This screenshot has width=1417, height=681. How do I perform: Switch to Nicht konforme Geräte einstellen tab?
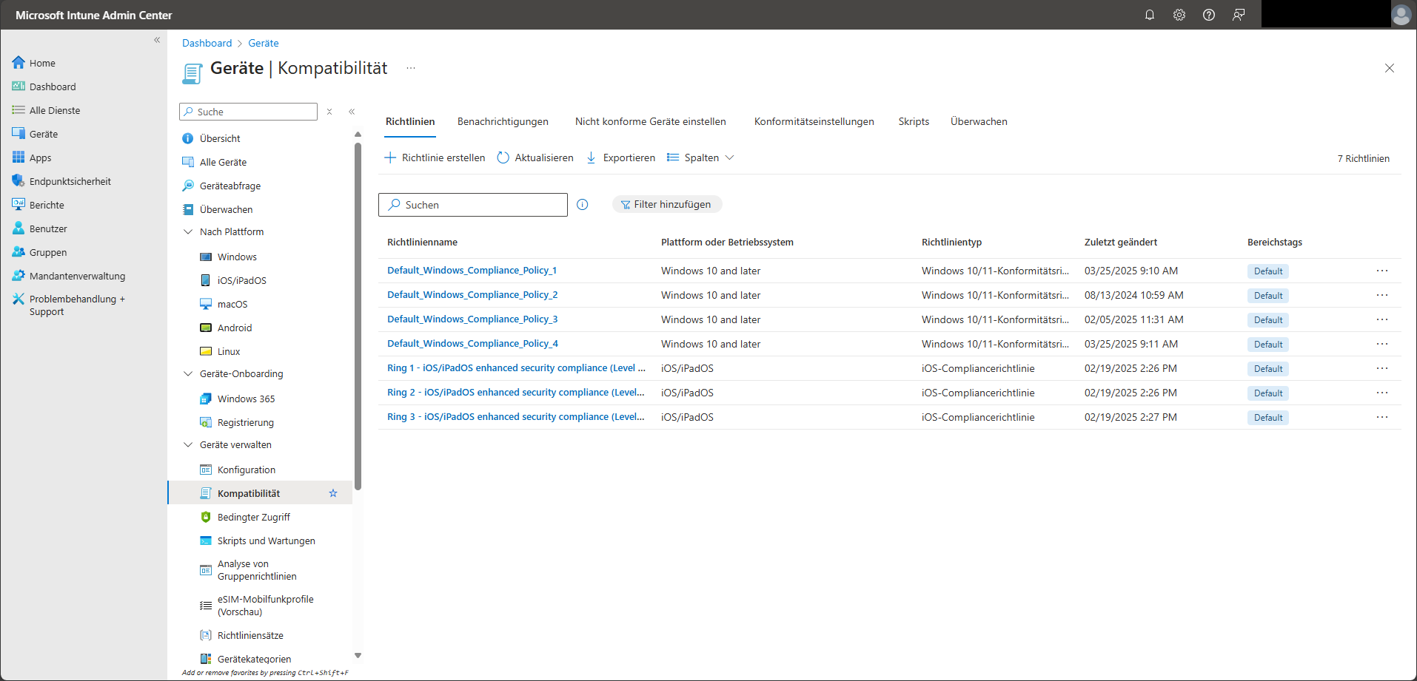(x=651, y=121)
